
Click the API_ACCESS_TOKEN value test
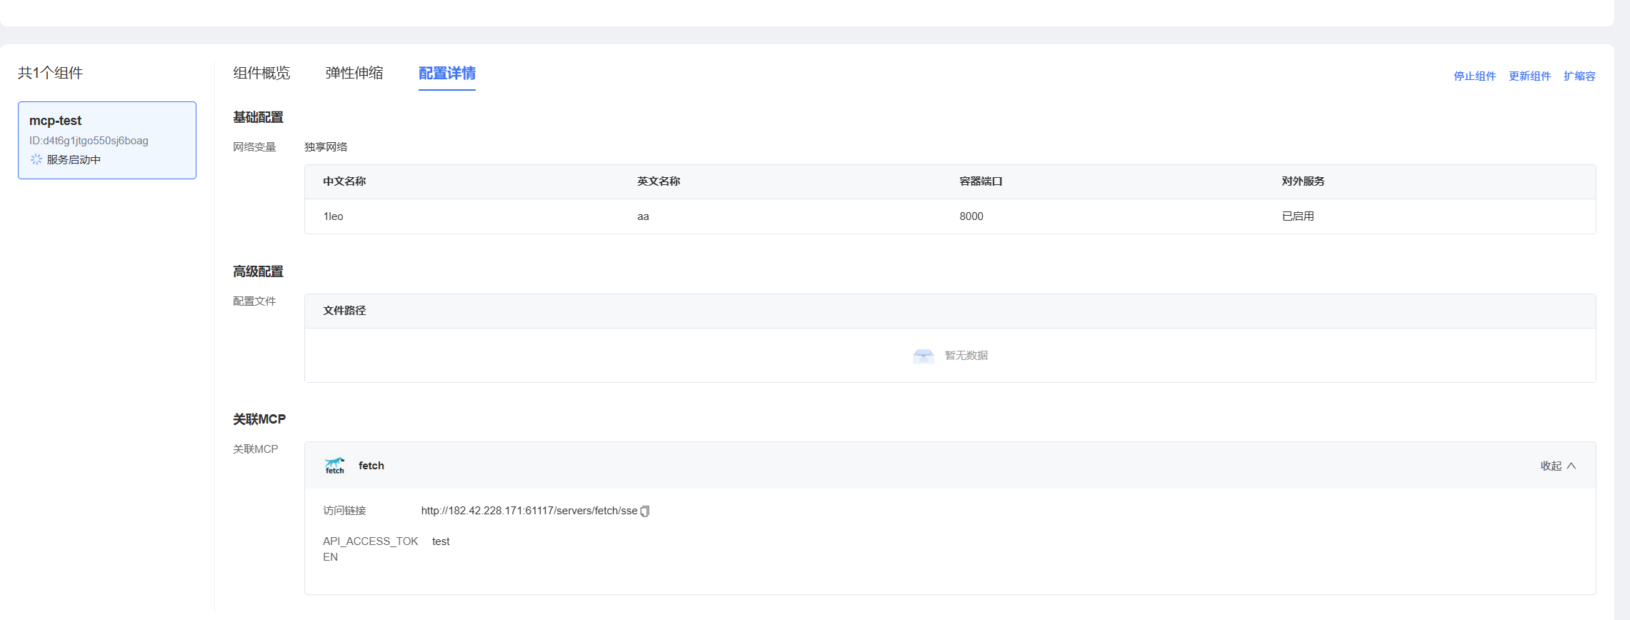click(x=441, y=541)
